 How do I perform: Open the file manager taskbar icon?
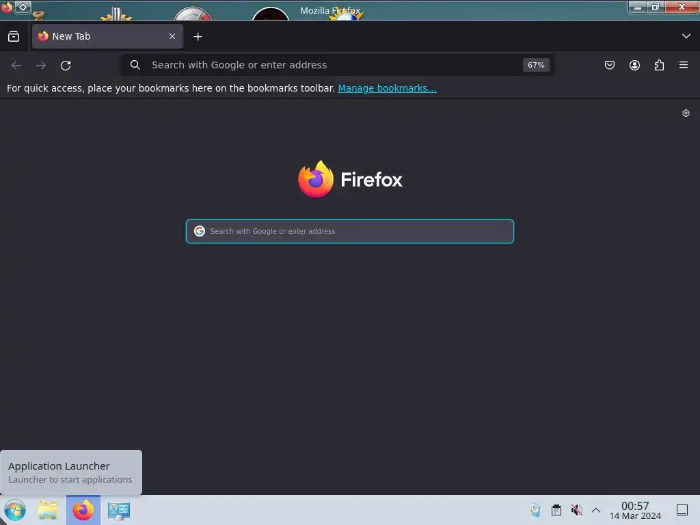pyautogui.click(x=48, y=510)
